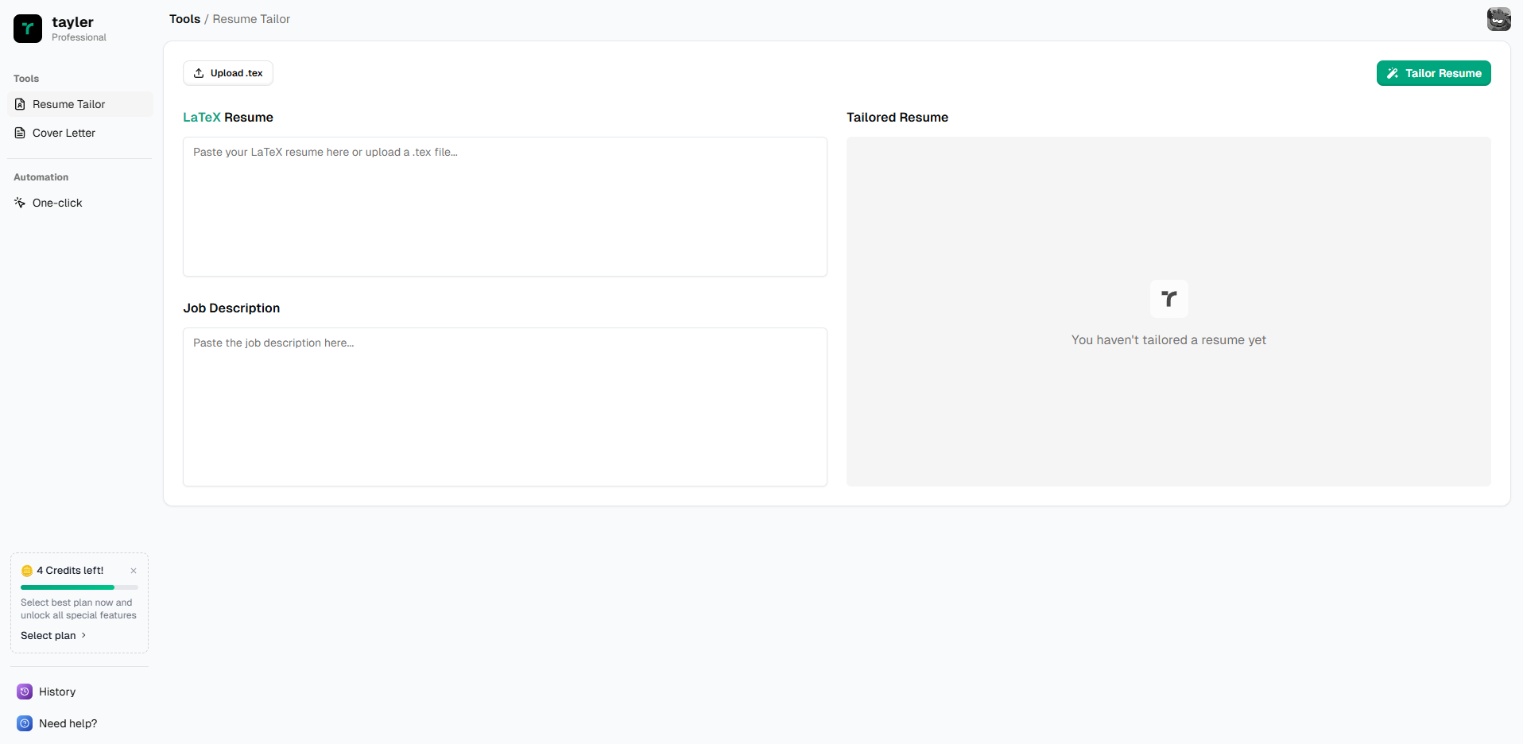Click the purple History clock icon

tap(25, 692)
